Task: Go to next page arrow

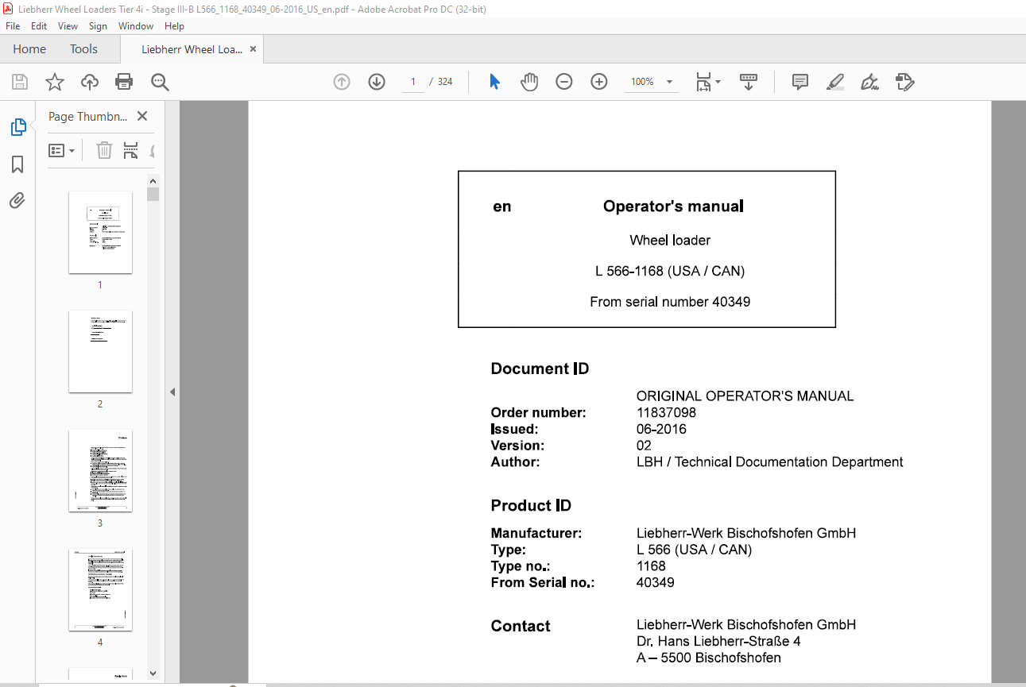Action: (377, 82)
